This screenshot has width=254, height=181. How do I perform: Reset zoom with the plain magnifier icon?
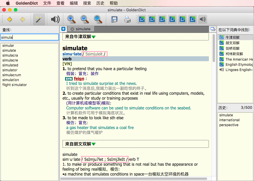pos(98,19)
